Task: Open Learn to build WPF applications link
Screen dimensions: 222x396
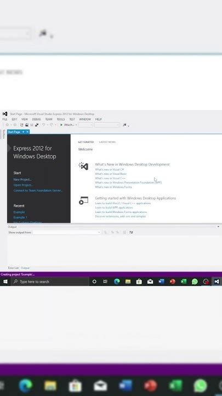Action: (114, 207)
